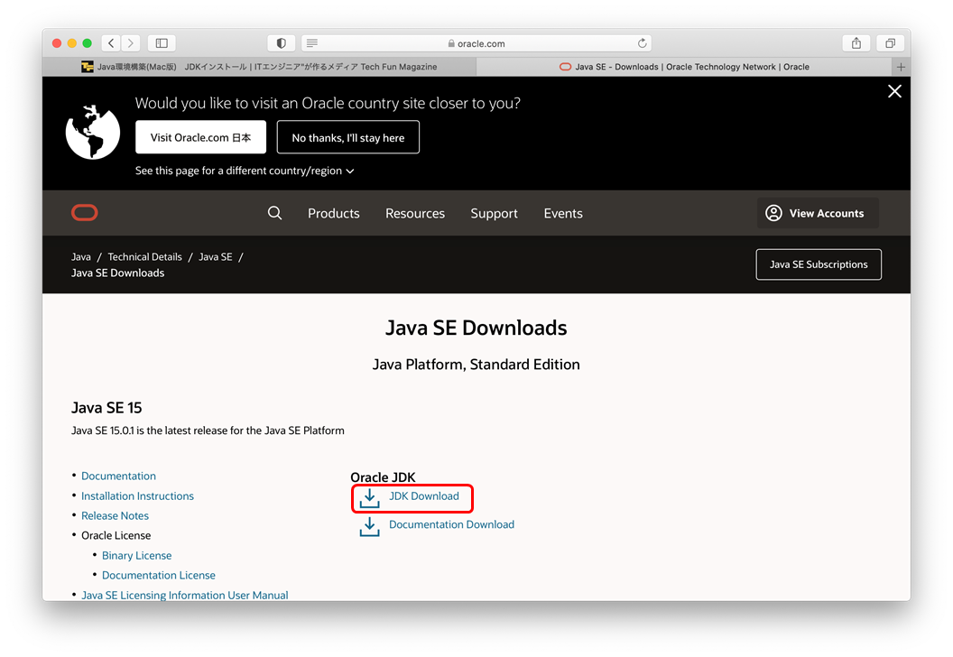Screen dimensions: 953x657
Task: Click the View Accounts button
Action: coord(818,213)
